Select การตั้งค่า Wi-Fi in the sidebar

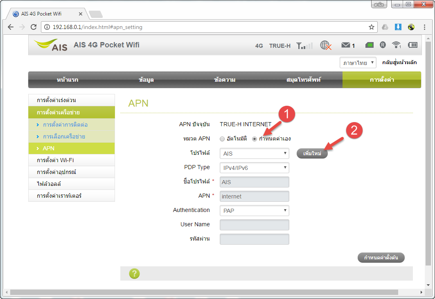point(72,160)
